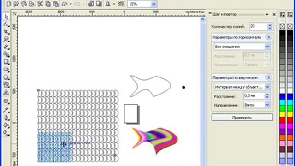Save the document using the Save icon
The height and width of the screenshot is (166, 295).
click(x=24, y=4)
